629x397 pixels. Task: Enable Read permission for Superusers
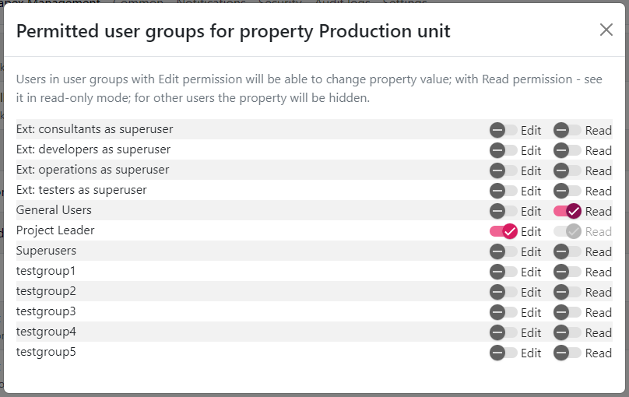pos(568,251)
